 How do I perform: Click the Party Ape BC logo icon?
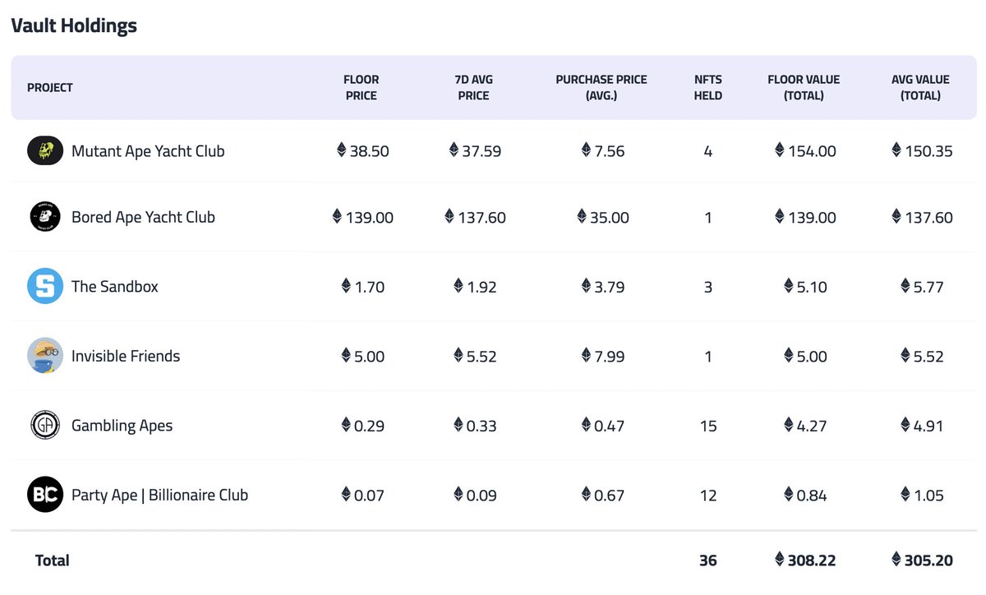click(x=45, y=495)
